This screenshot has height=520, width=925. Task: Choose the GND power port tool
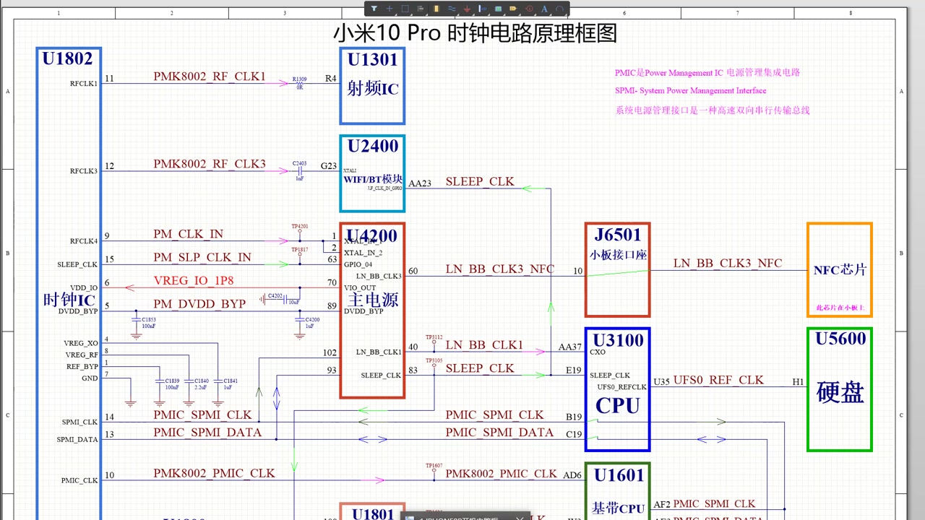tap(468, 9)
